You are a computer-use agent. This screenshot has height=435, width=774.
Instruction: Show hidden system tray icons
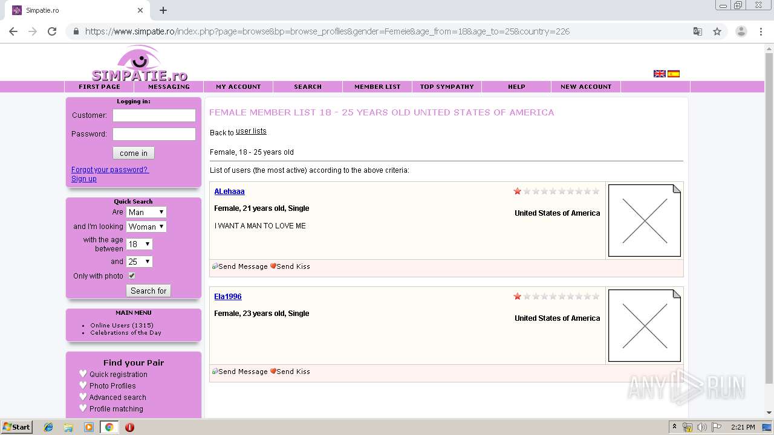click(x=675, y=427)
